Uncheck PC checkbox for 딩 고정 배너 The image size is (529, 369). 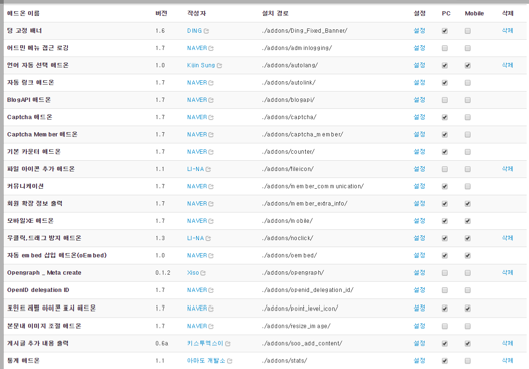coord(444,30)
